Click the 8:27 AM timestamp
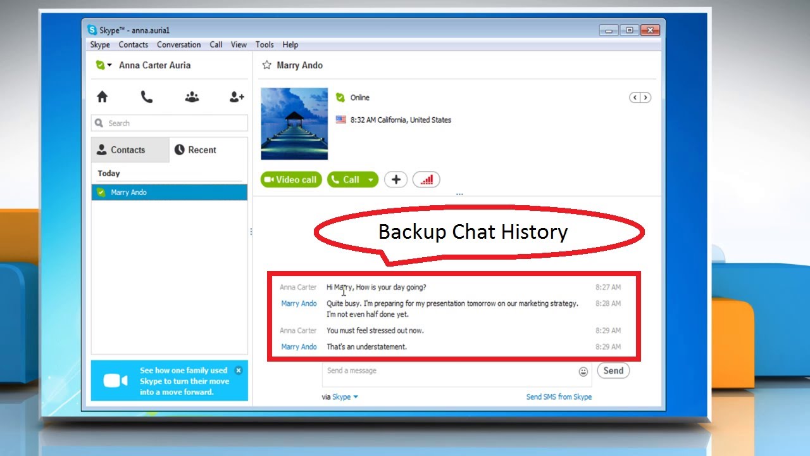The width and height of the screenshot is (810, 456). click(x=608, y=287)
